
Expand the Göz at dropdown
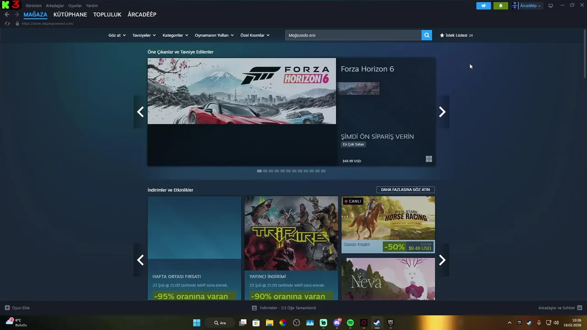(117, 35)
